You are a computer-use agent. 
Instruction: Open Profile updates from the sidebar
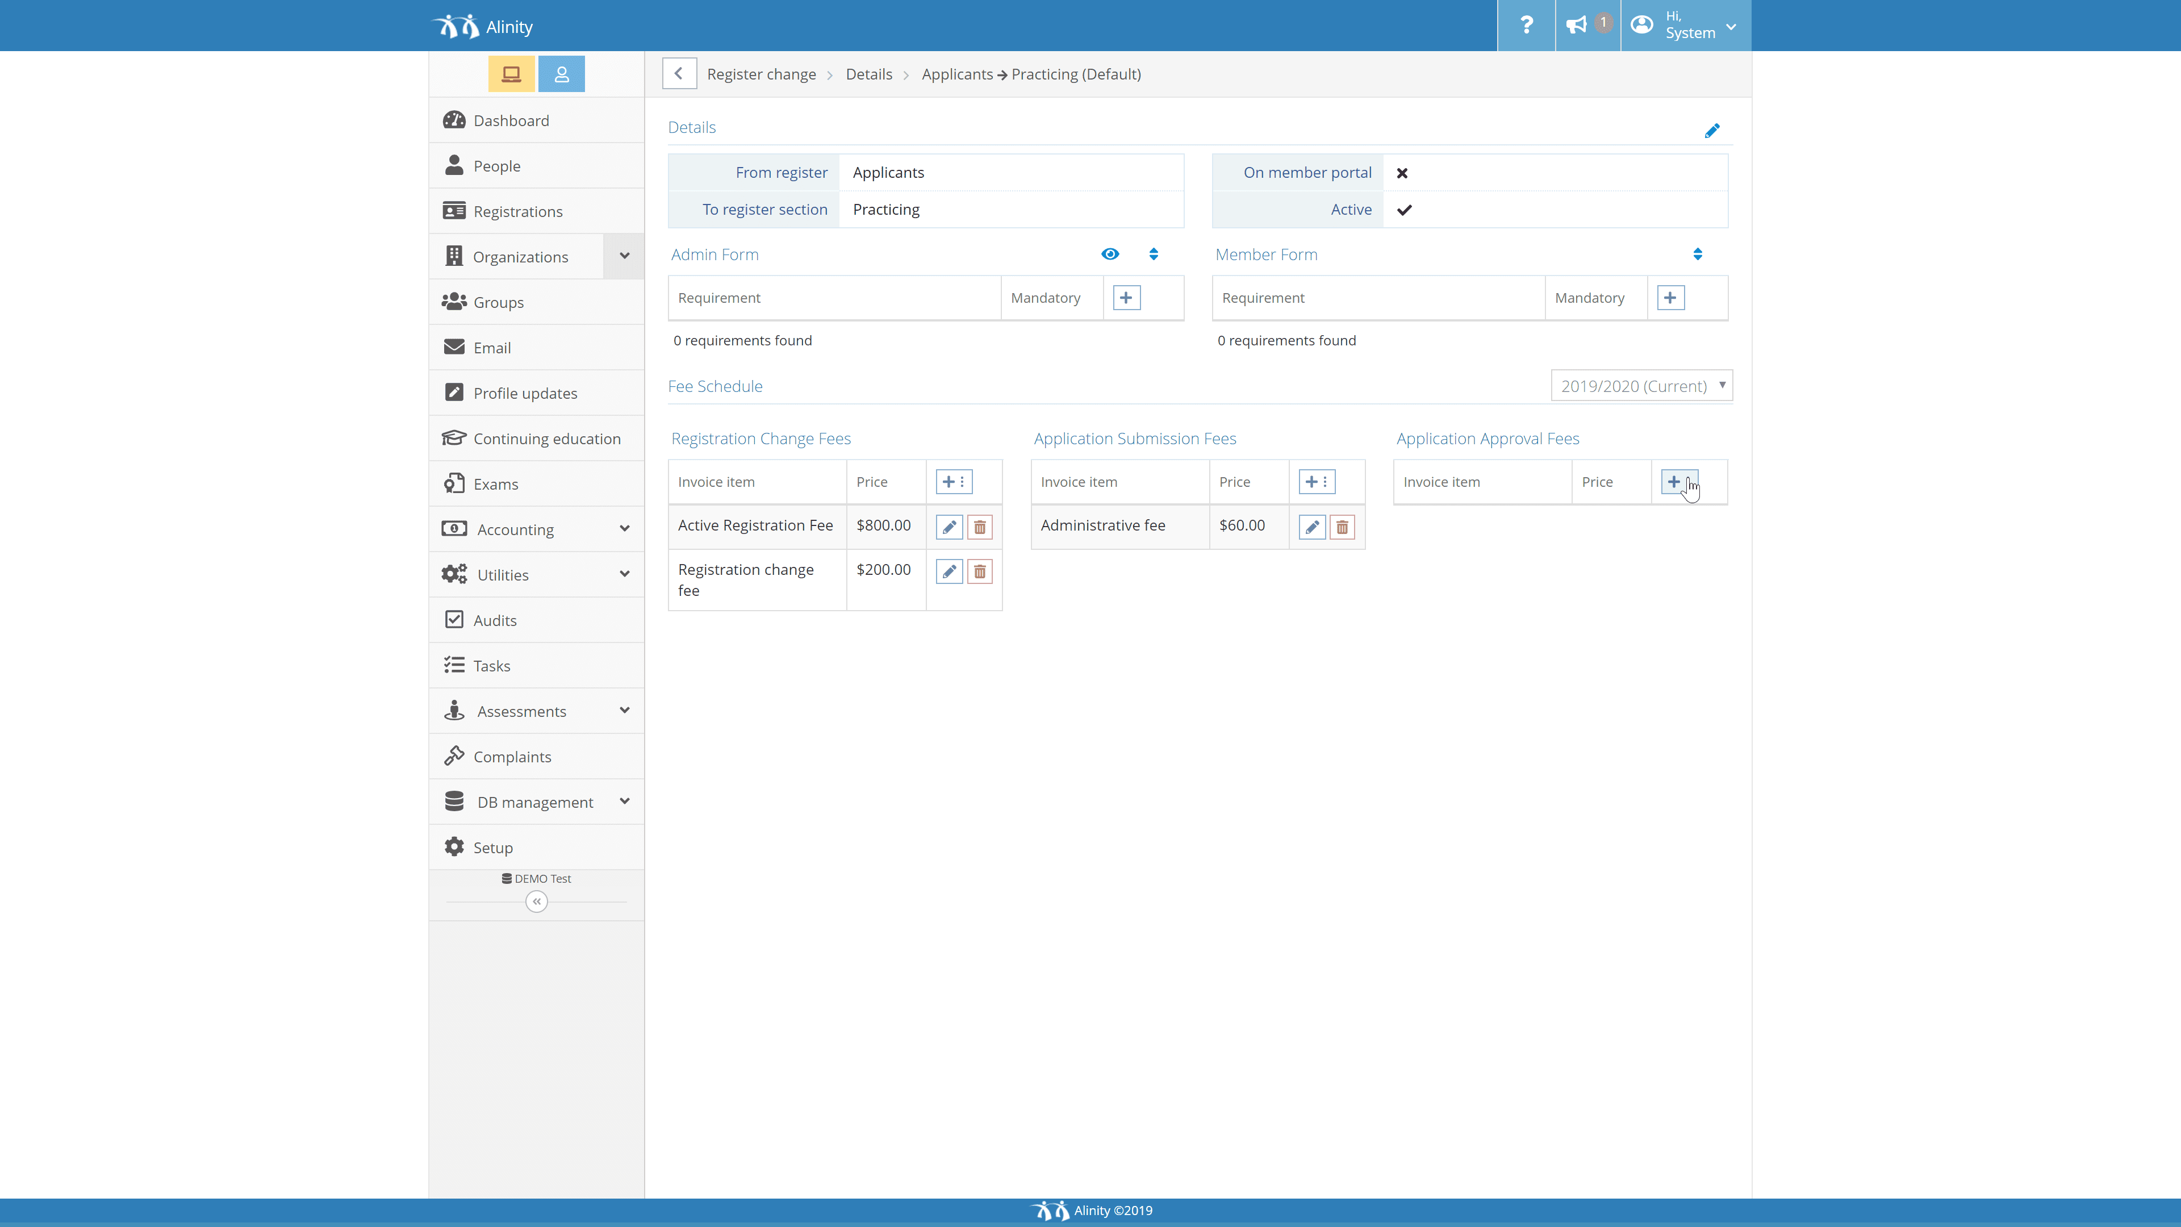tap(537, 393)
